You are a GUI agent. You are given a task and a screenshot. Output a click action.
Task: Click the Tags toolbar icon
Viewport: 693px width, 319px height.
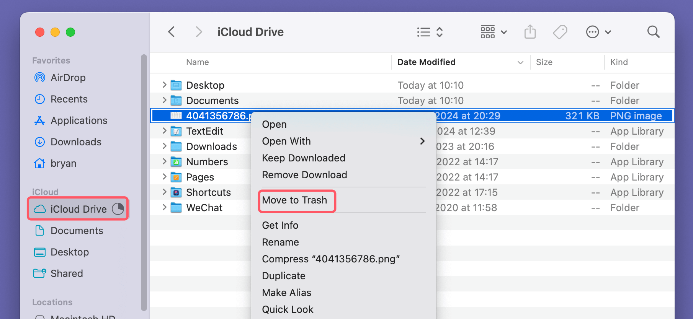click(560, 32)
